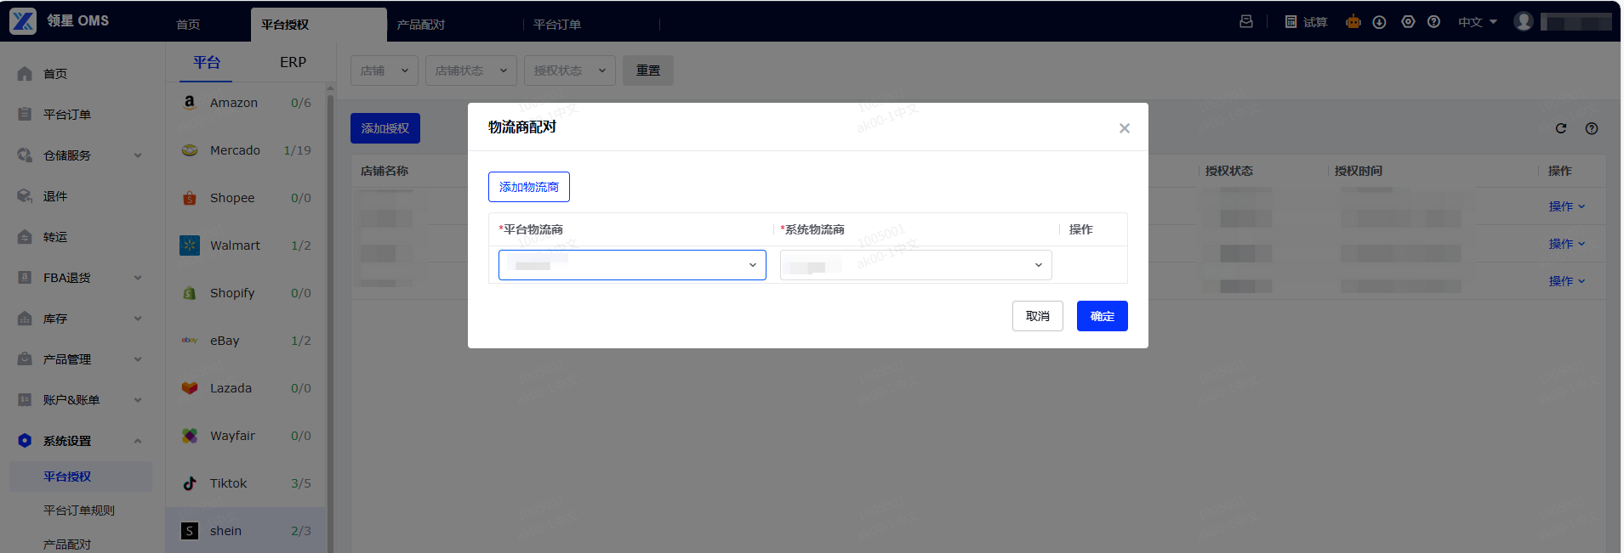The height and width of the screenshot is (553, 1624).
Task: Click the robot assistant icon
Action: (1353, 22)
